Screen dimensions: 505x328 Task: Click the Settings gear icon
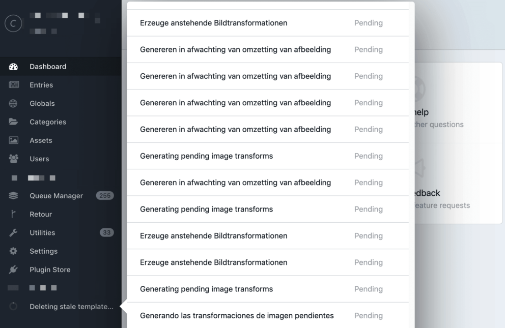[14, 251]
